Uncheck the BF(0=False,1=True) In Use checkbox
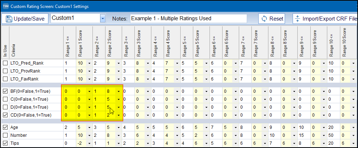Viewport: 358px width, 148px height. pos(5,91)
